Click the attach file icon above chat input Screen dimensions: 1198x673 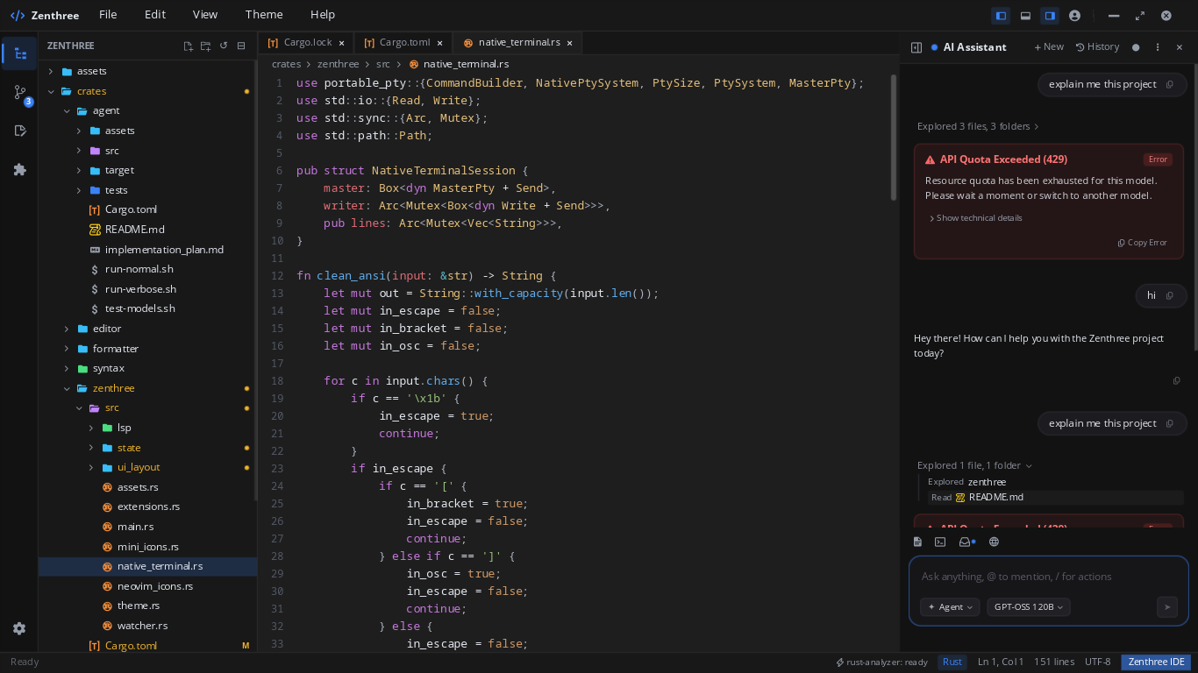click(x=917, y=542)
